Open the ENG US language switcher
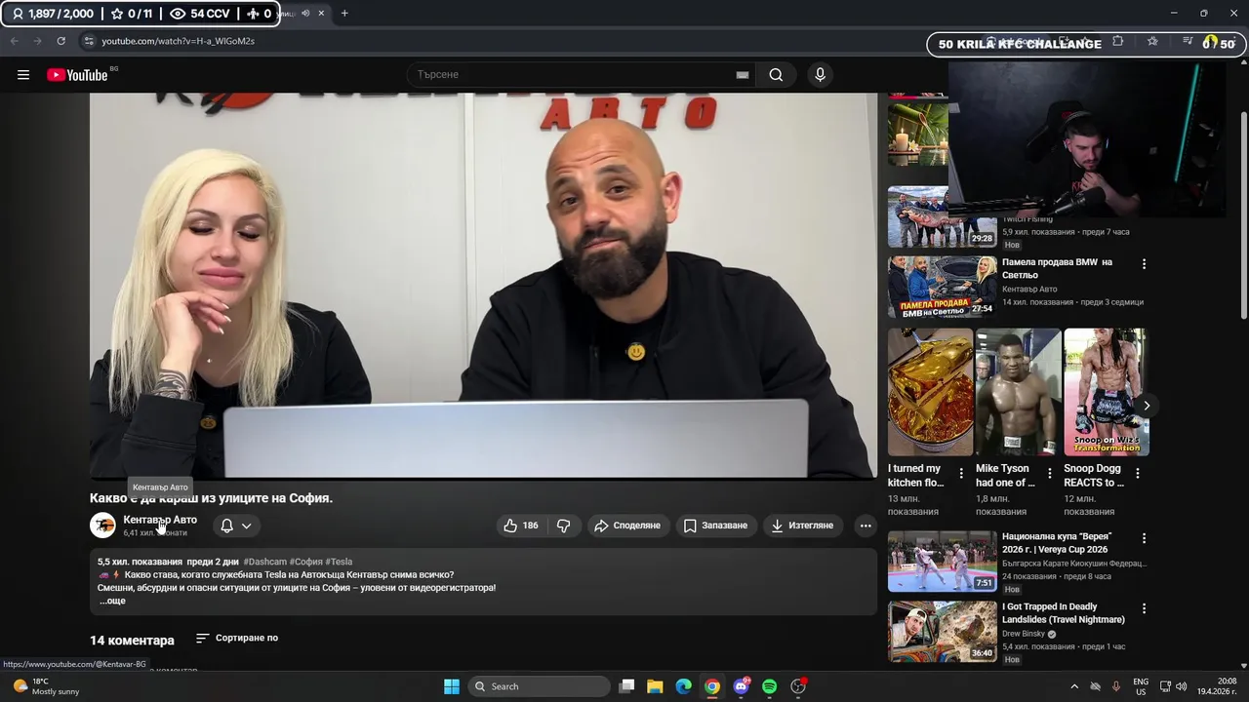The image size is (1249, 702). coord(1141,686)
